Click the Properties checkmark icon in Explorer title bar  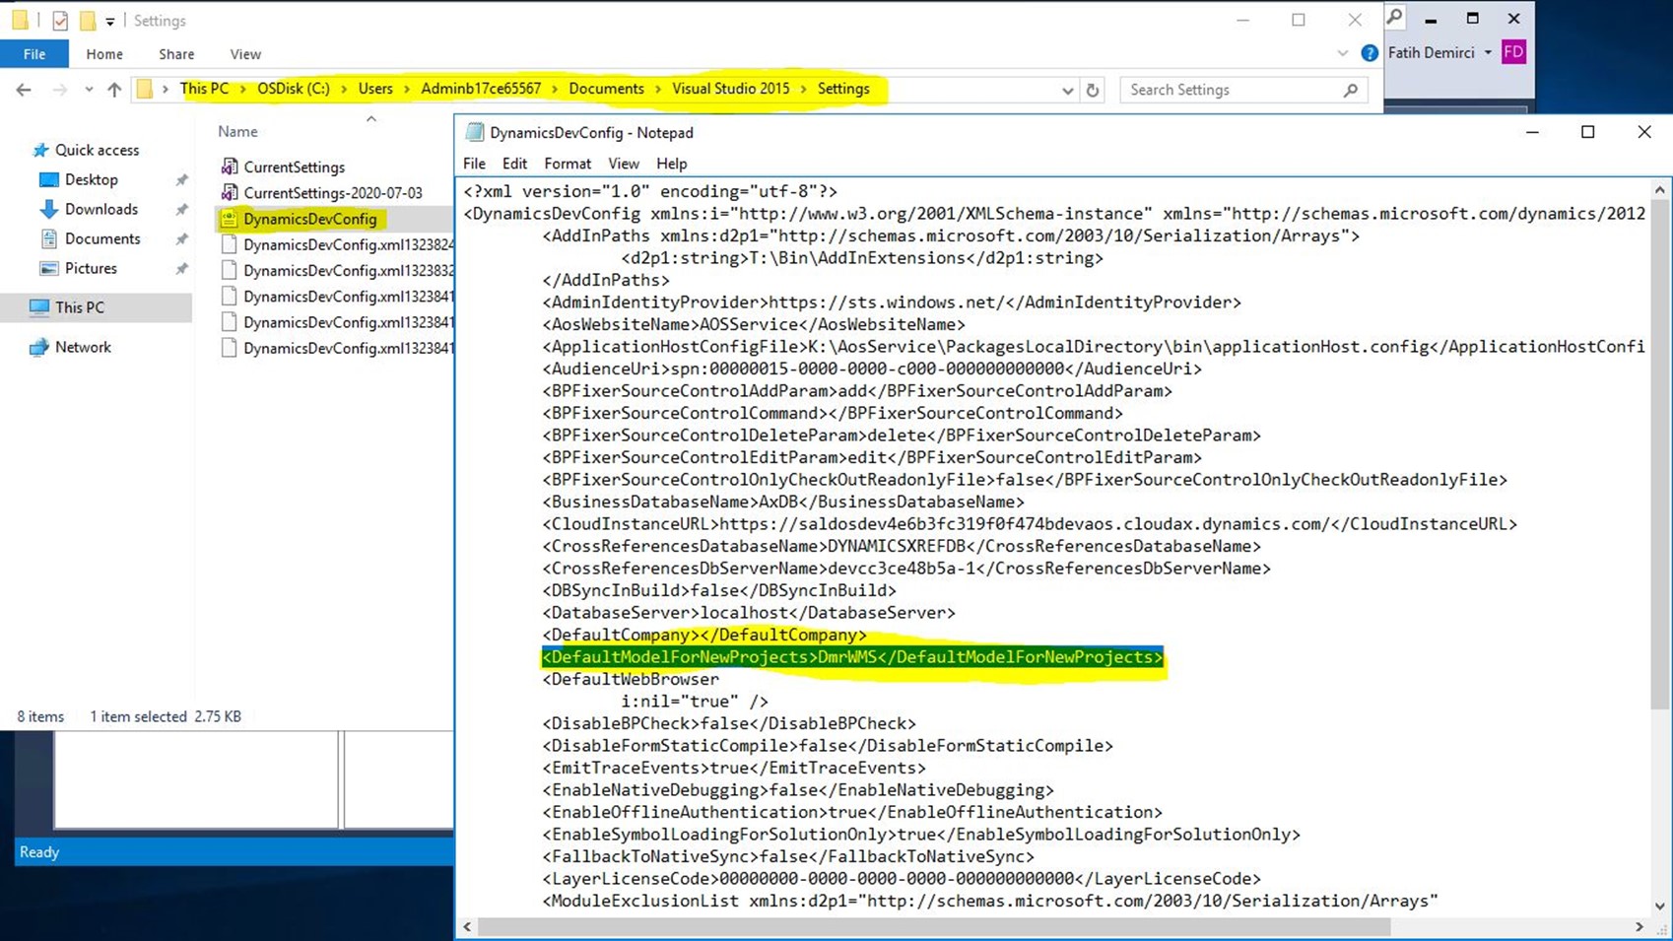(60, 20)
